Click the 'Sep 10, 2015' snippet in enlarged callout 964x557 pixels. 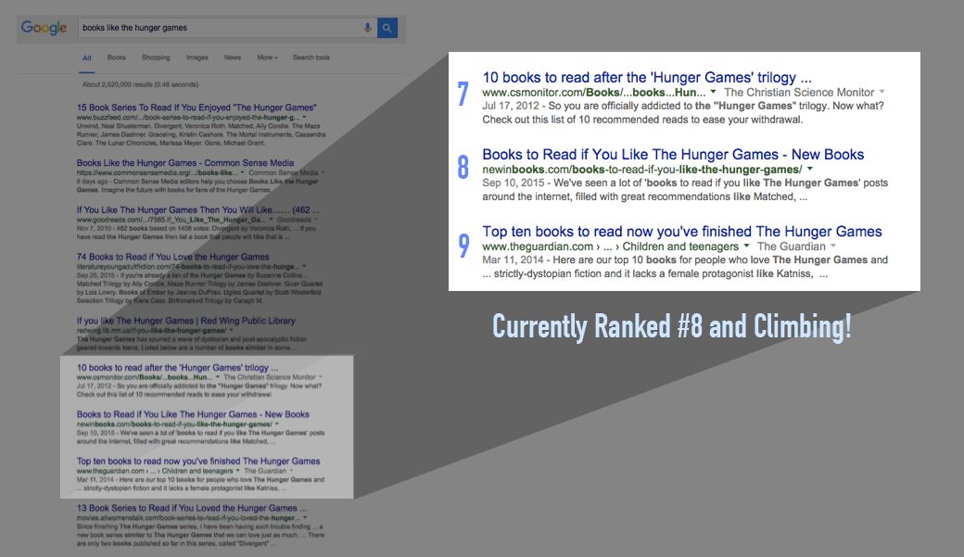(x=686, y=190)
